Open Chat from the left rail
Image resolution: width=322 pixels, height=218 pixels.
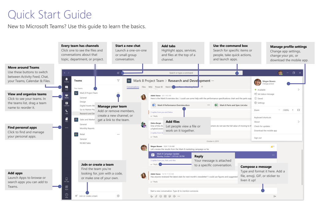(66, 88)
